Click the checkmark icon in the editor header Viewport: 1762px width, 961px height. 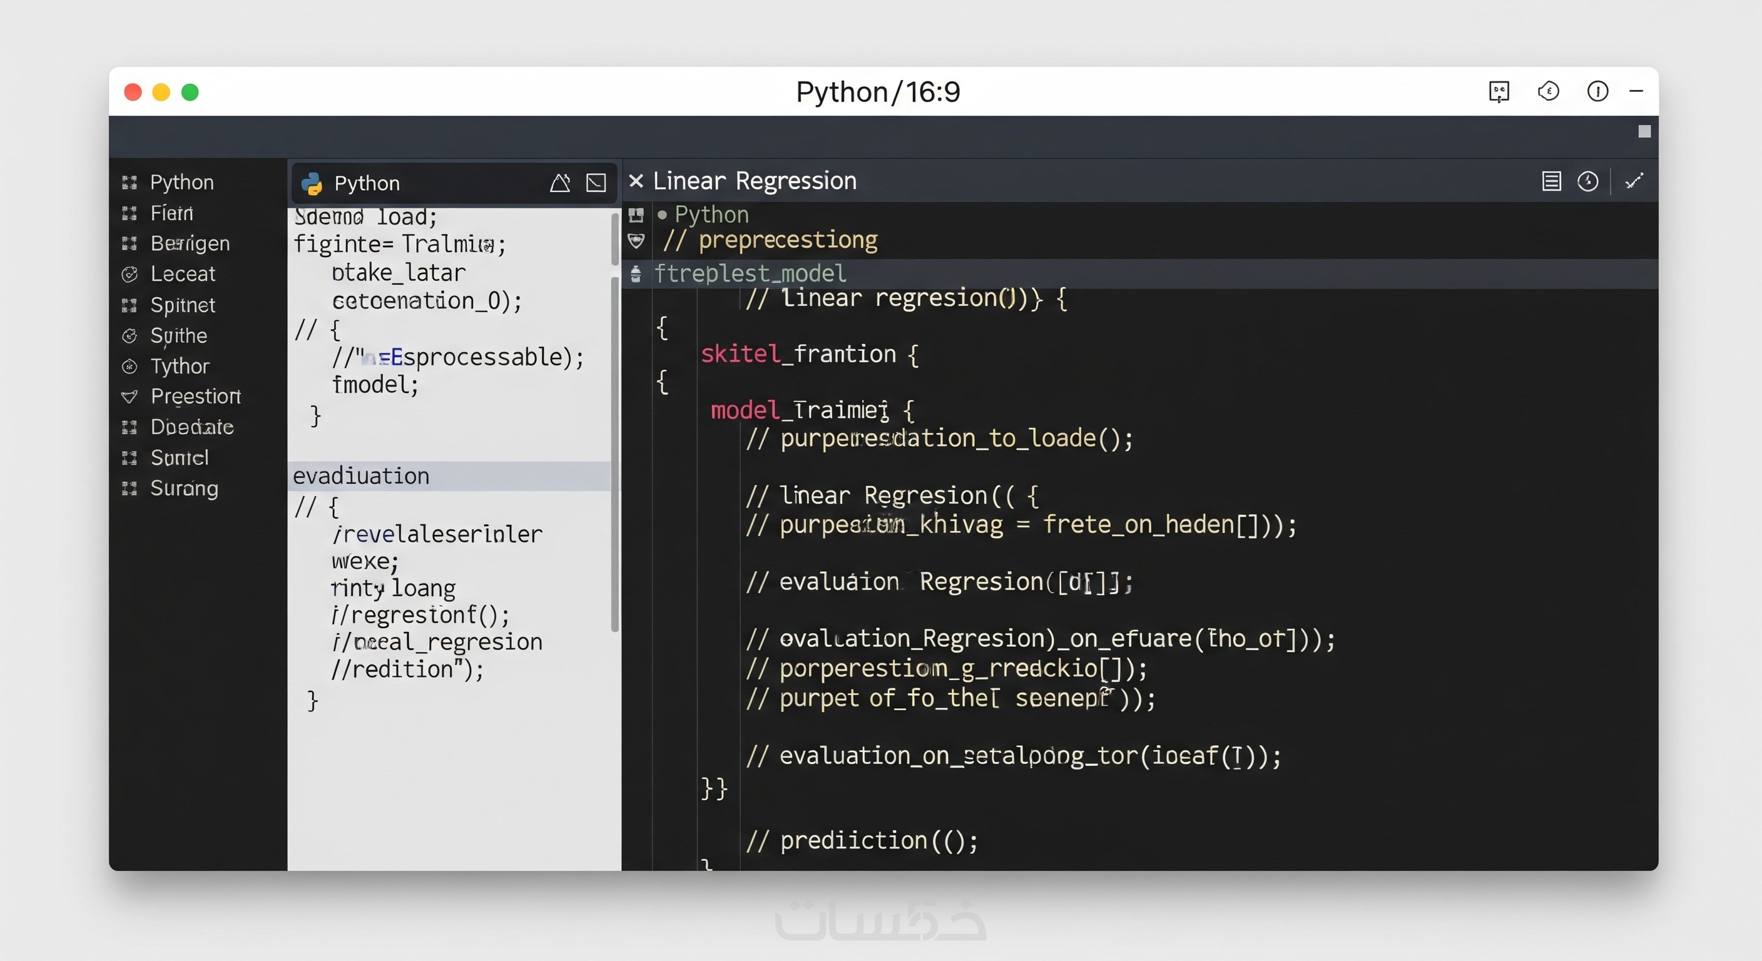click(1634, 181)
